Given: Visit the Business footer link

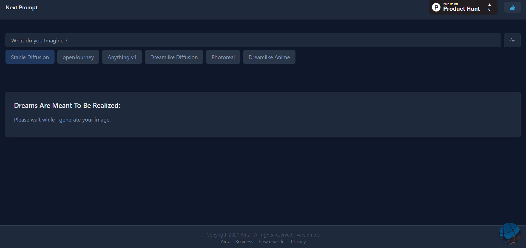Looking at the screenshot, I should (244, 242).
